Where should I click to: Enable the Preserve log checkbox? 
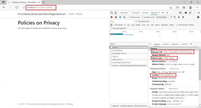[129, 17]
